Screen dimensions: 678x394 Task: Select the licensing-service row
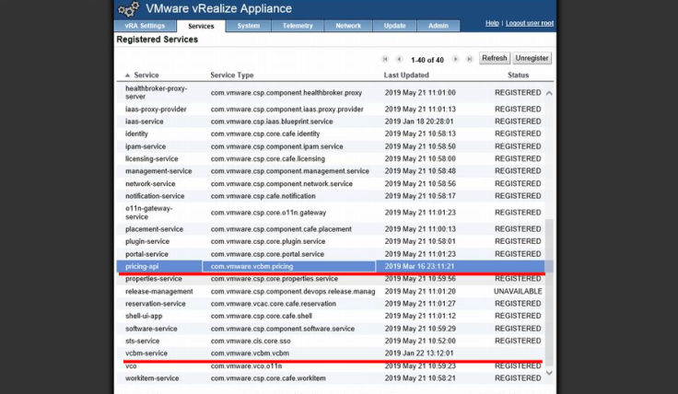pyautogui.click(x=331, y=159)
